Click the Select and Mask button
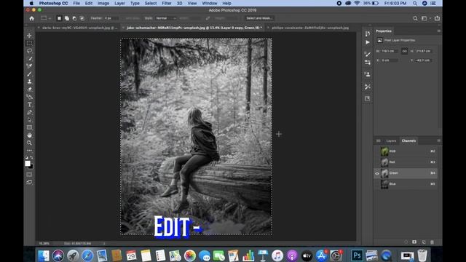The image size is (466, 262). 259,18
